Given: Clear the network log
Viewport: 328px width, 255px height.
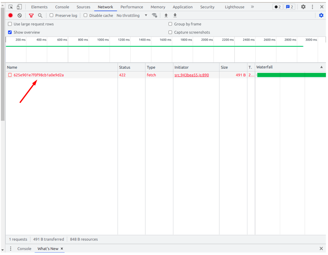Looking at the screenshot, I should tap(20, 15).
